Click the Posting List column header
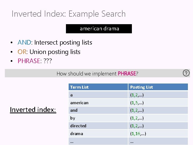 142,87
